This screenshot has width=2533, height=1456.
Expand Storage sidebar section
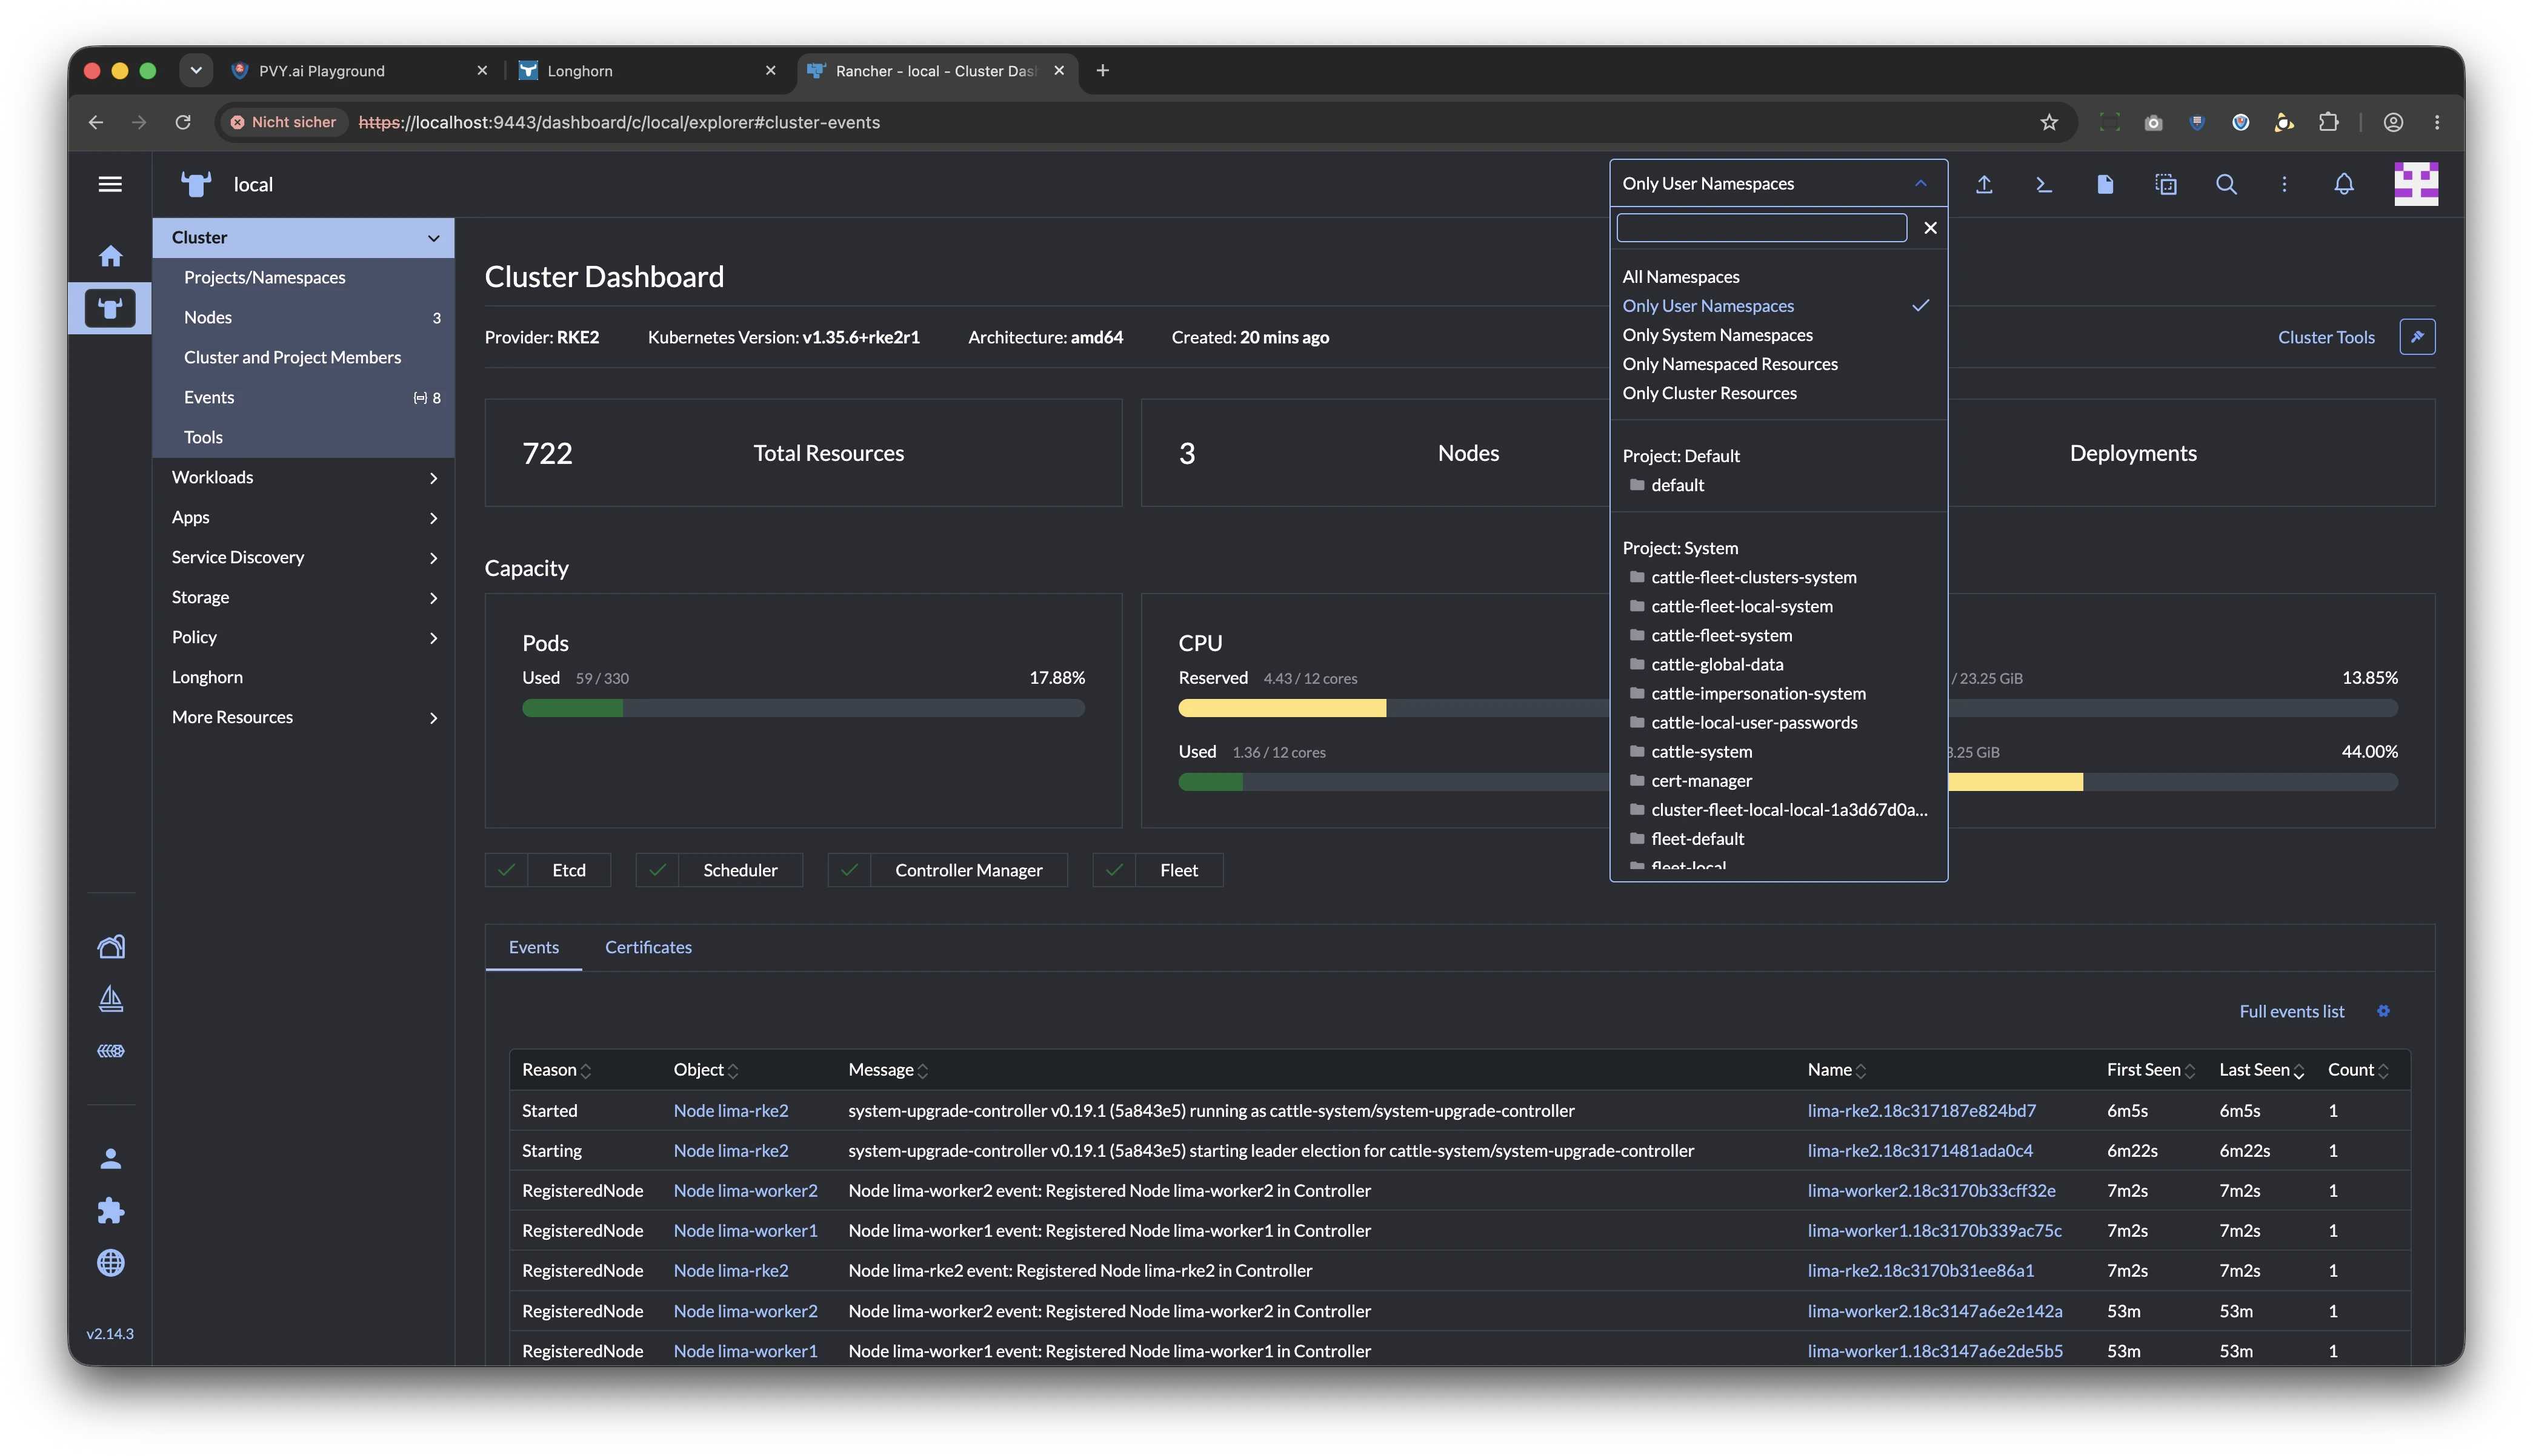point(433,598)
